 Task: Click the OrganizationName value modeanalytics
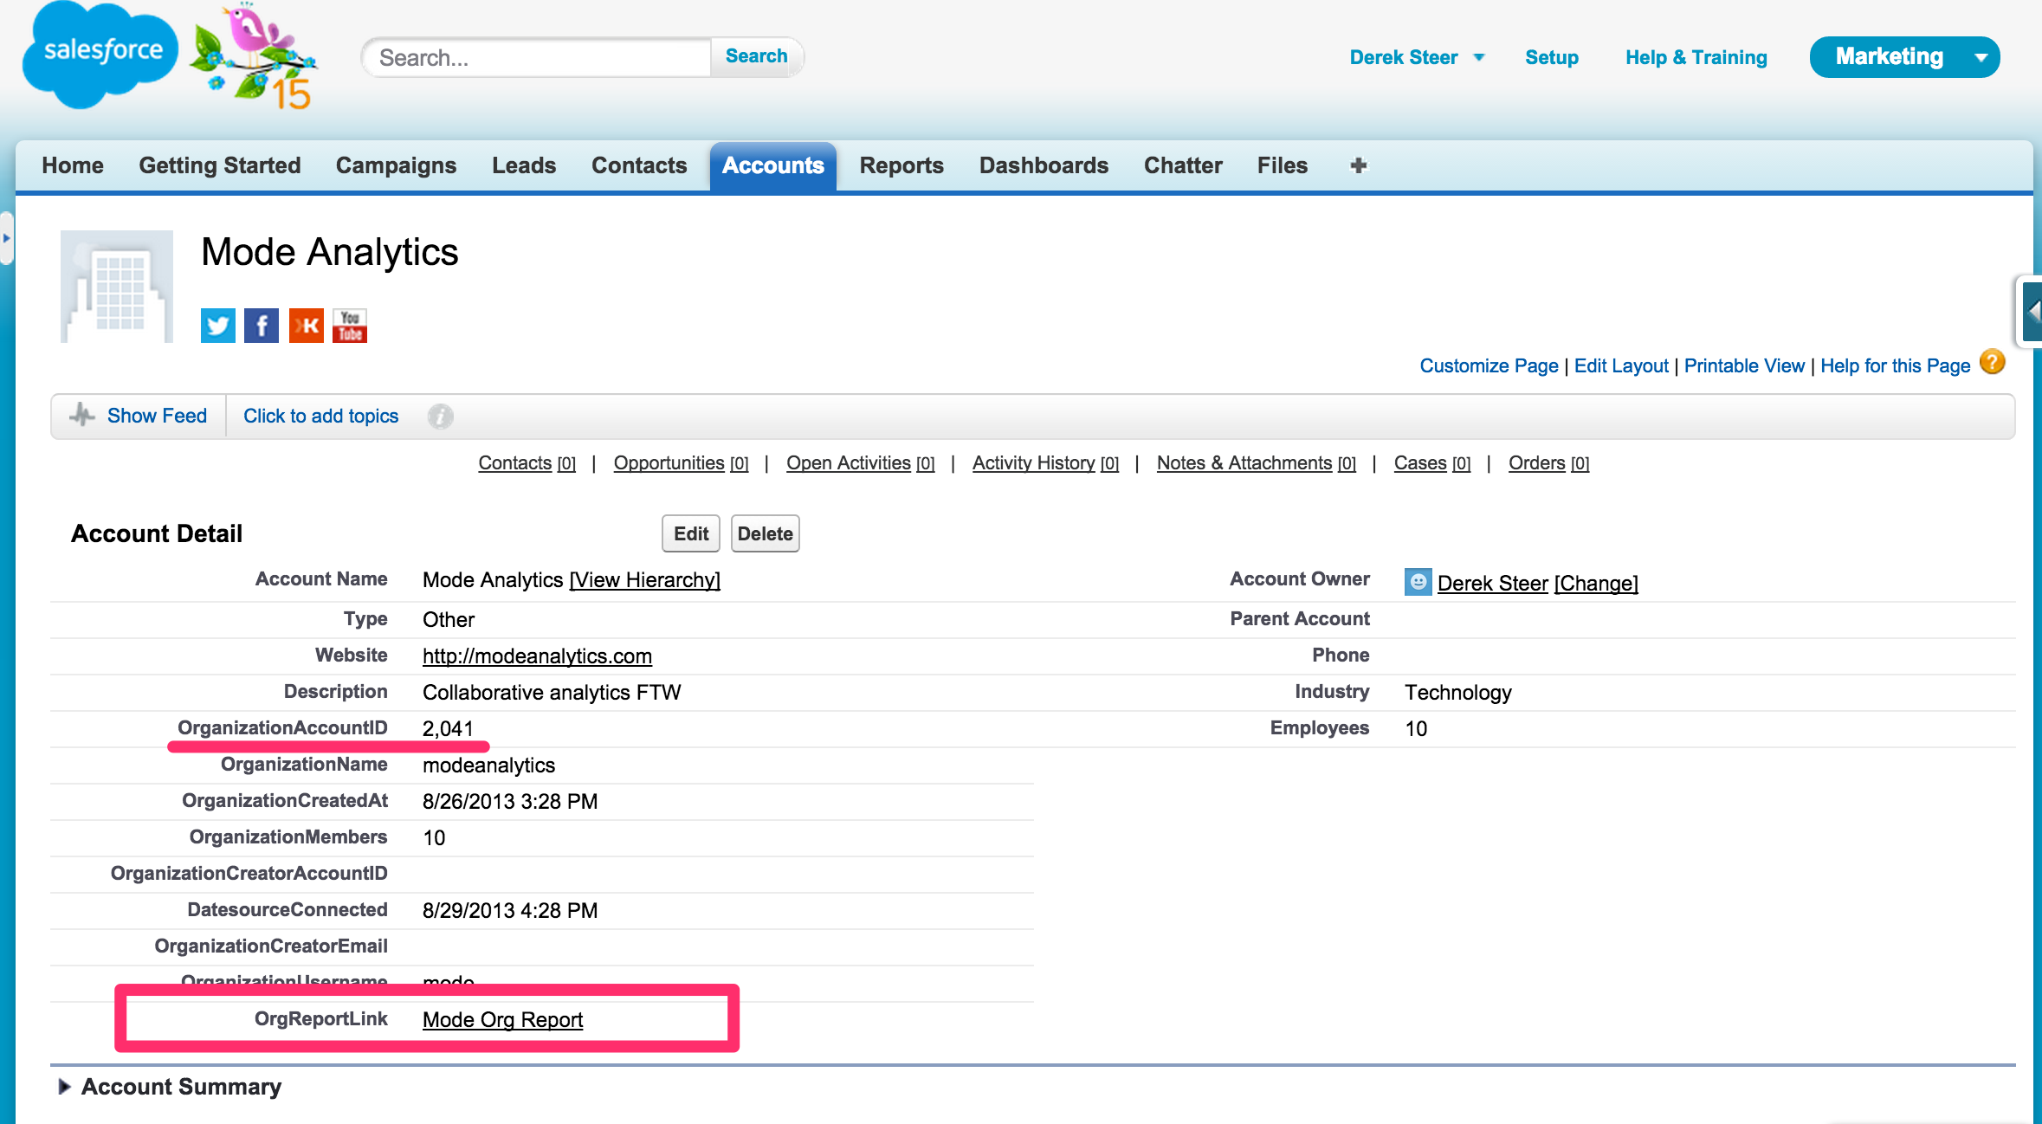pos(488,765)
